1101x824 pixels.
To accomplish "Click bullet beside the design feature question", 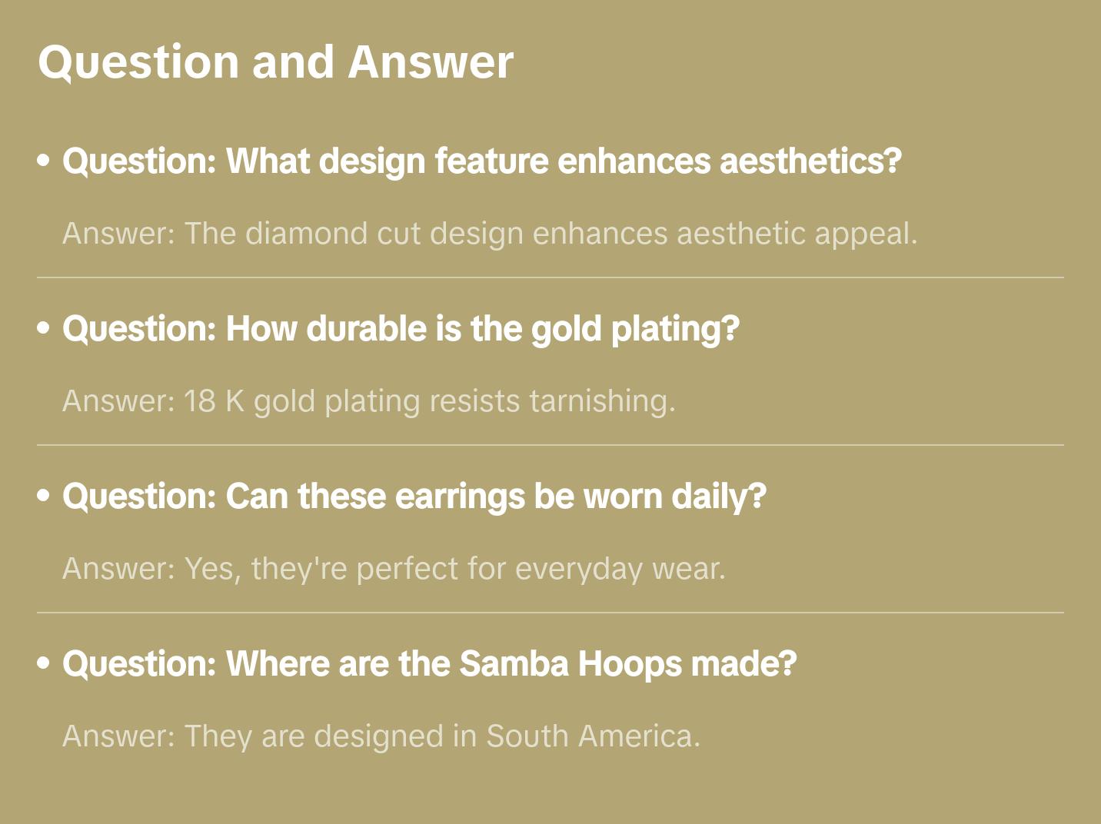I will 44,161.
